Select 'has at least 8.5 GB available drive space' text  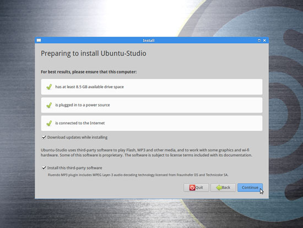tap(89, 87)
